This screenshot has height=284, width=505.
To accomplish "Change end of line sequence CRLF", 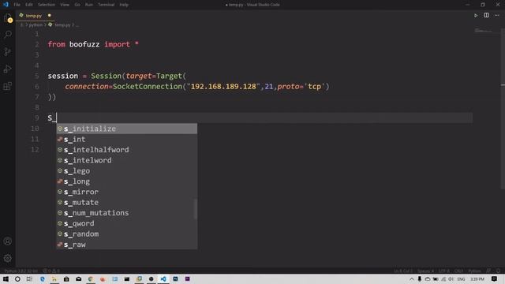I will 458,271.
